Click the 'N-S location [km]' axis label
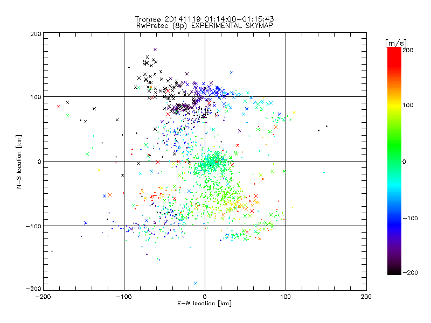The image size is (431, 323). pyautogui.click(x=19, y=161)
